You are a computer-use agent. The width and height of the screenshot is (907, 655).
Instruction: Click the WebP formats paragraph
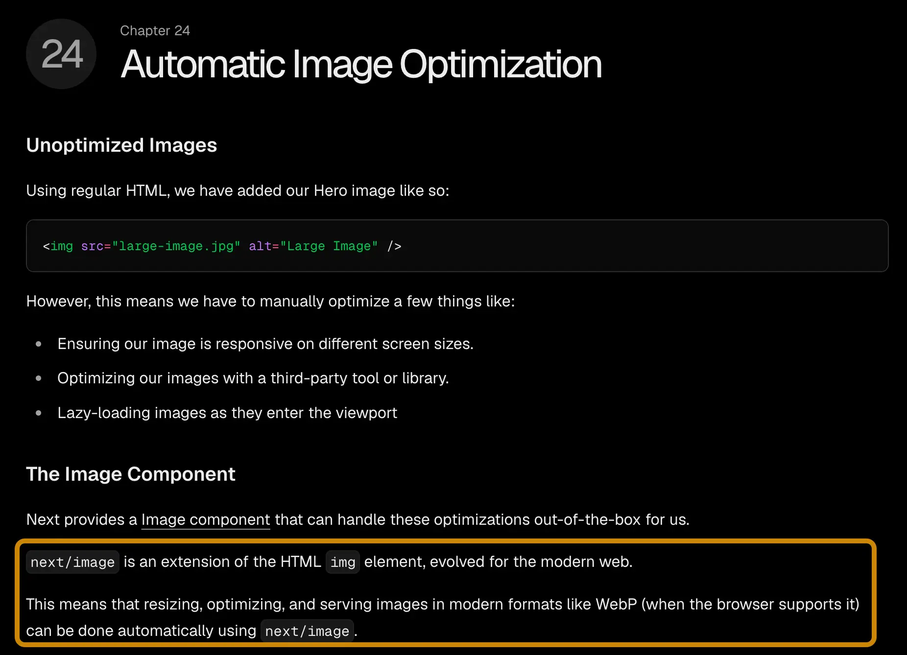443,617
